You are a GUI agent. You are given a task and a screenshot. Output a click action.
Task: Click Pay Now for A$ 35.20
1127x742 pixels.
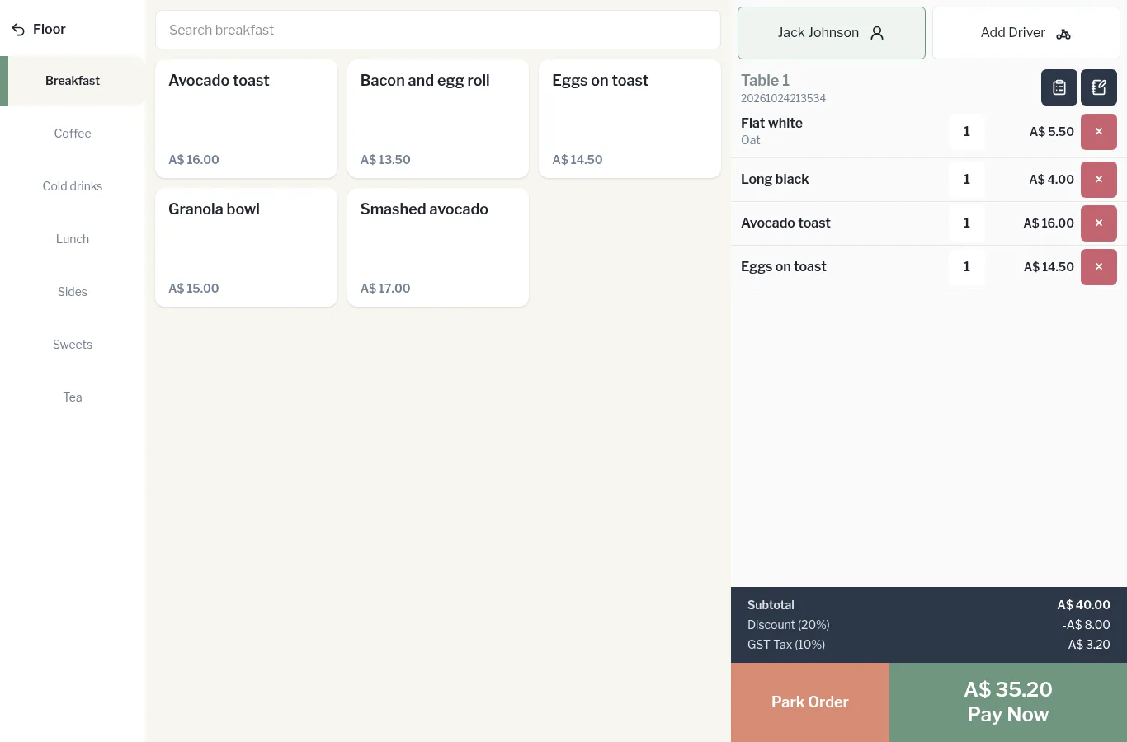pos(1008,702)
